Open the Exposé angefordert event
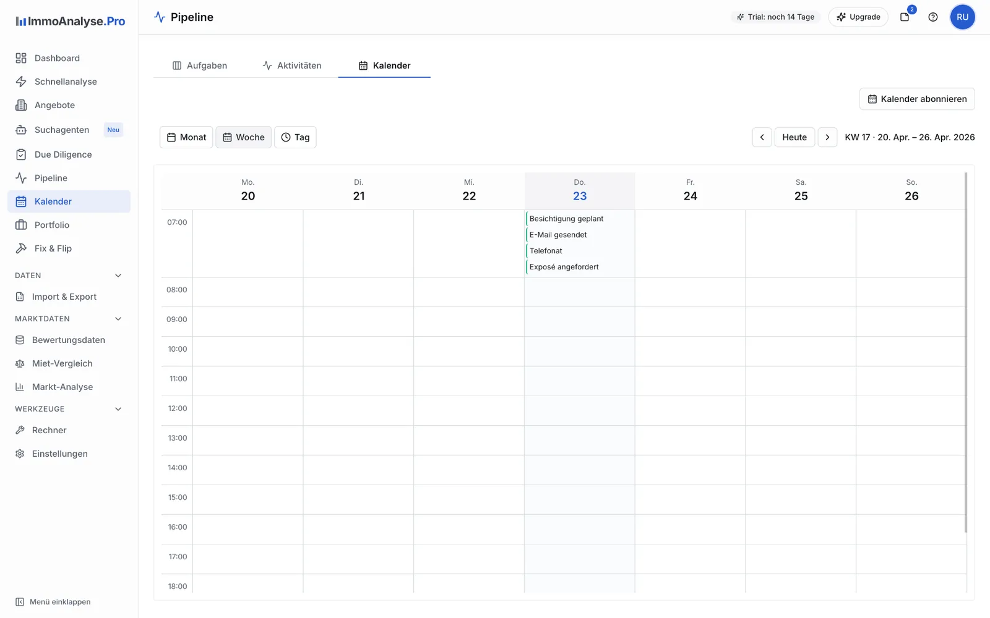This screenshot has height=618, width=990. coord(580,267)
